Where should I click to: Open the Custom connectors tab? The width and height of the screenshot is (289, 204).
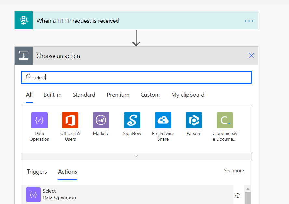pos(150,95)
